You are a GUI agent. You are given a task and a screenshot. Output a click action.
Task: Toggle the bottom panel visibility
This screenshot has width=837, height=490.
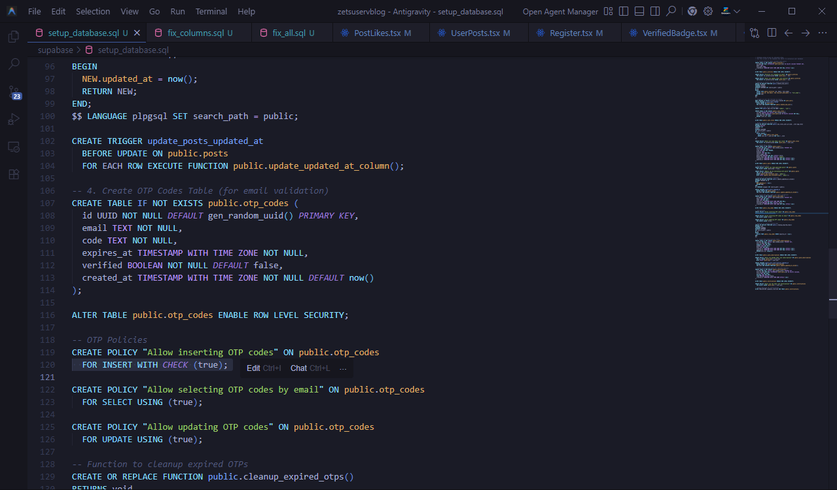(639, 11)
